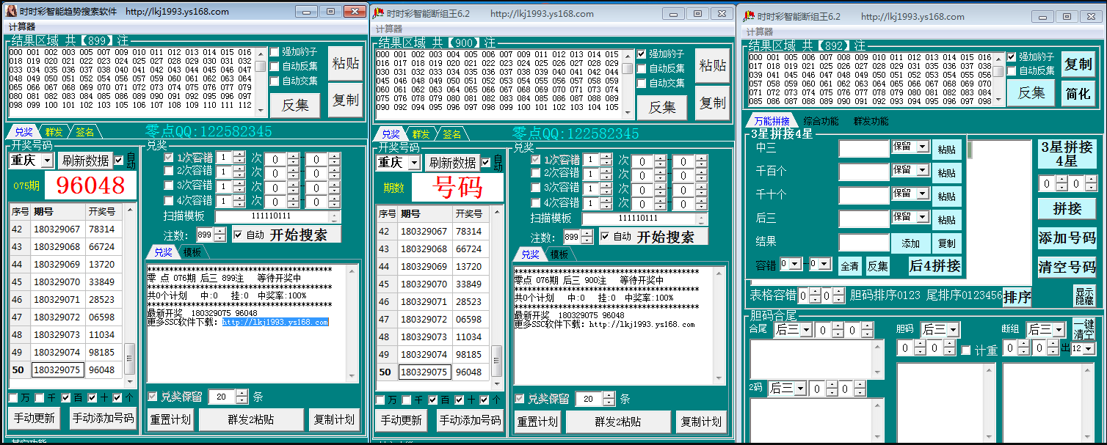Clear numbers with 清空号码 button
The image size is (1107, 445).
pos(1067,266)
